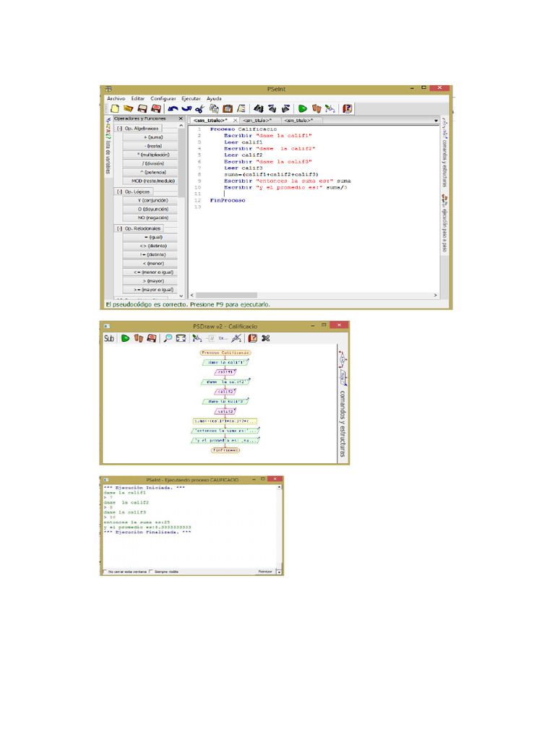Click the scissors Cut icon
Image resolution: width=555 pixels, height=740 pixels.
(x=200, y=108)
